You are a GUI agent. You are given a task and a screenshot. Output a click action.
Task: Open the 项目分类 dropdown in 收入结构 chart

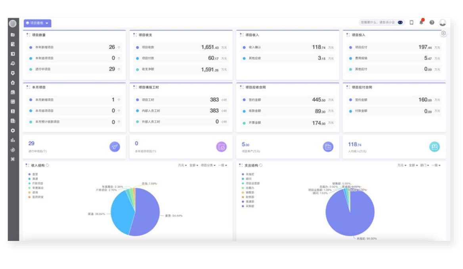pos(208,165)
